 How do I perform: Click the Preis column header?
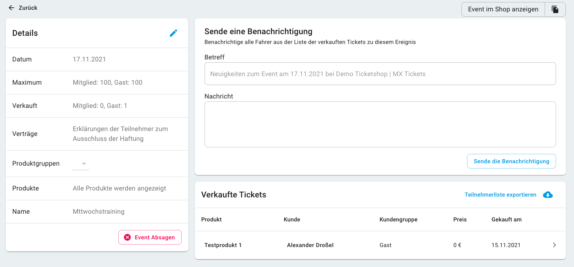click(460, 219)
